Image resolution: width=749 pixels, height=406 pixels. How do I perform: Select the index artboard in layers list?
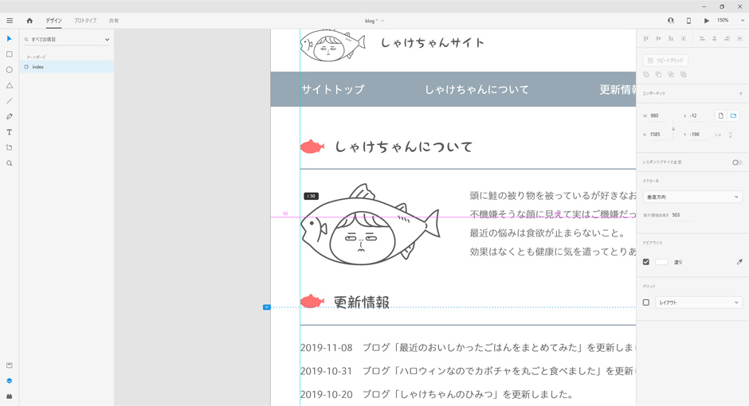tap(38, 67)
